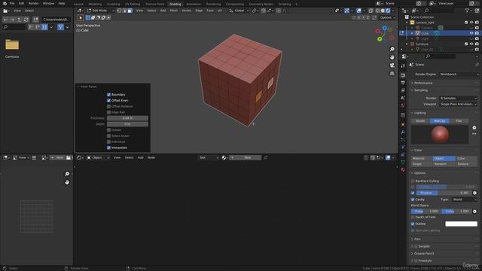The width and height of the screenshot is (482, 271).
Task: Disable Cavity checkbox
Action: 413,199
